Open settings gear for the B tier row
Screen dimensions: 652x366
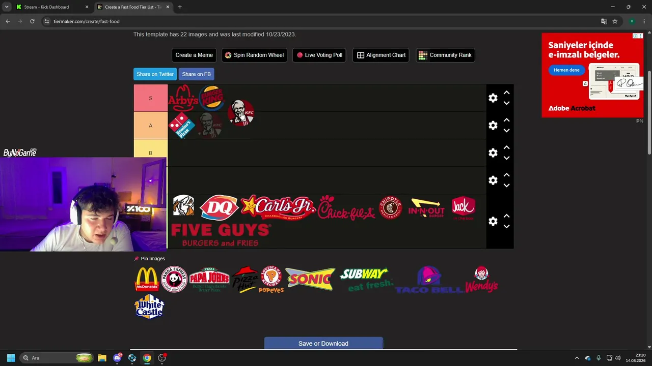coord(493,153)
